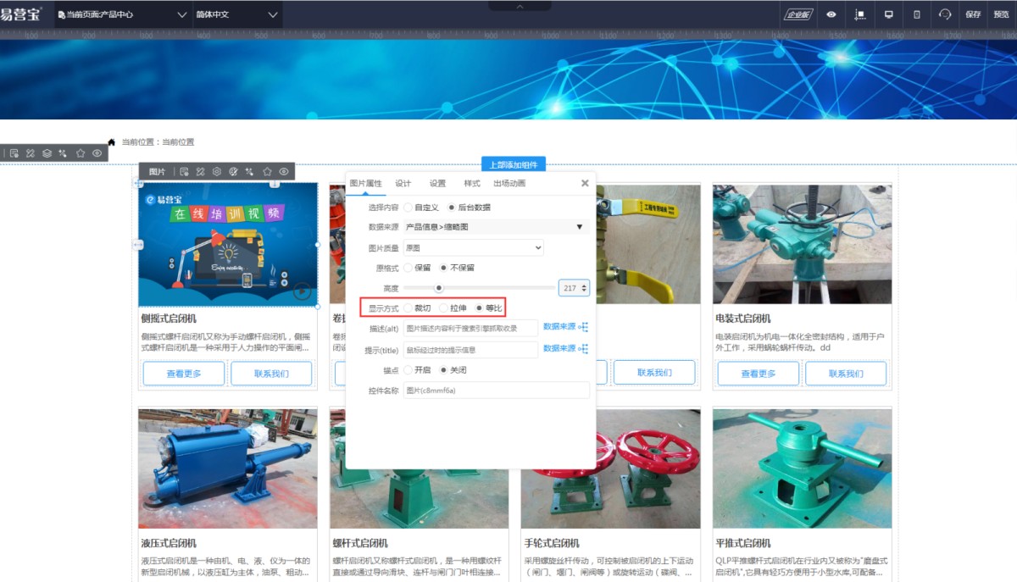
Task: Select 自定义 radio for content choice
Action: [408, 207]
